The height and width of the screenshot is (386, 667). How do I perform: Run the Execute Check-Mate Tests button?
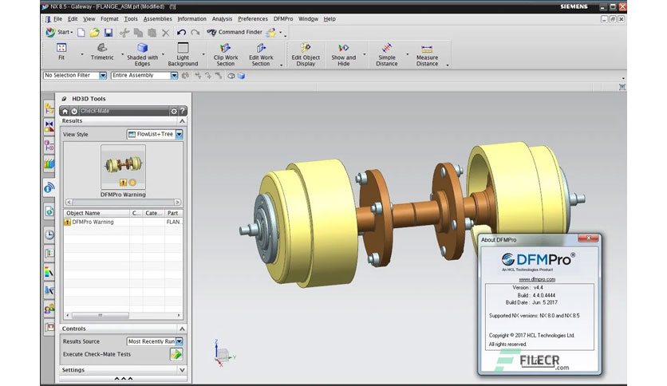click(x=176, y=354)
